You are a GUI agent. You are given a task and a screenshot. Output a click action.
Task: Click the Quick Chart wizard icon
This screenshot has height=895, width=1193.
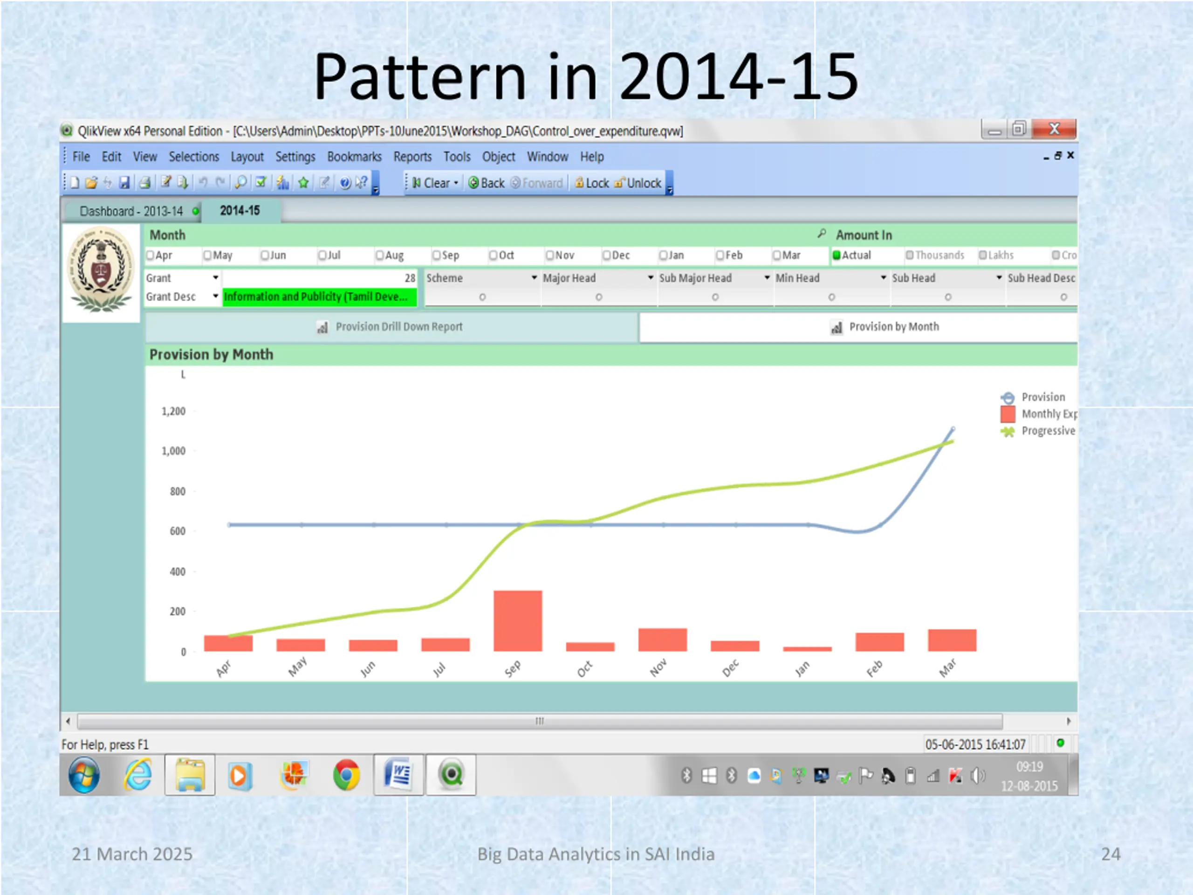282,183
